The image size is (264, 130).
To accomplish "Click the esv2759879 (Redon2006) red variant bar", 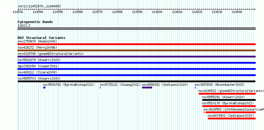I will 136,44.
